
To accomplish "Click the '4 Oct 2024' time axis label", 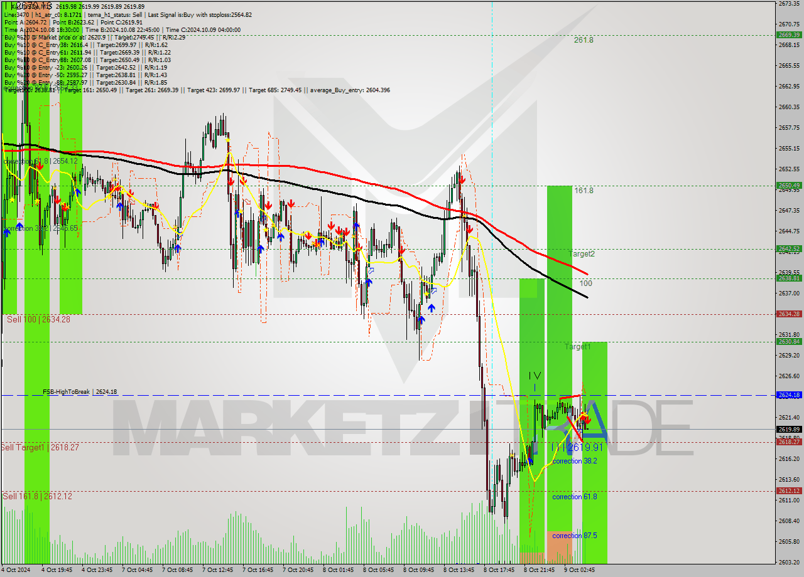I will point(15,570).
